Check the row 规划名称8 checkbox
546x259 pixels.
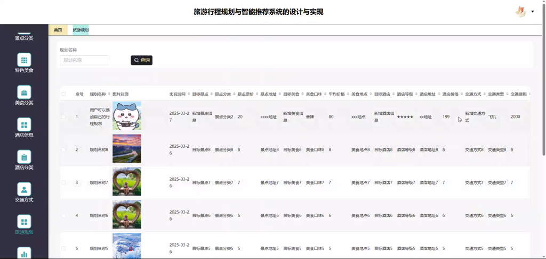[x=63, y=149]
